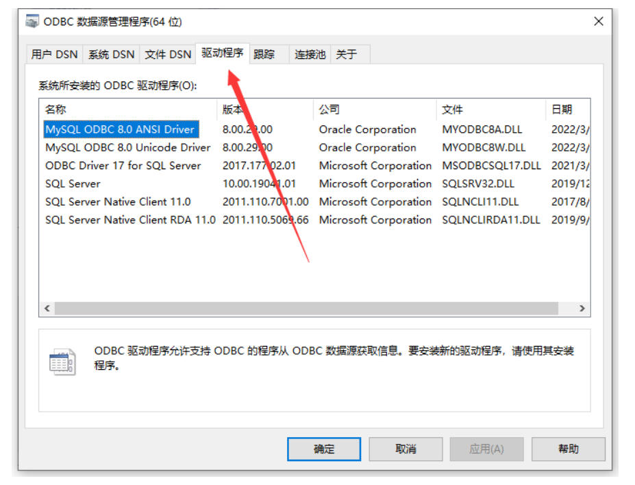Select SQL Server Native Client RDA 11.0

[130, 220]
